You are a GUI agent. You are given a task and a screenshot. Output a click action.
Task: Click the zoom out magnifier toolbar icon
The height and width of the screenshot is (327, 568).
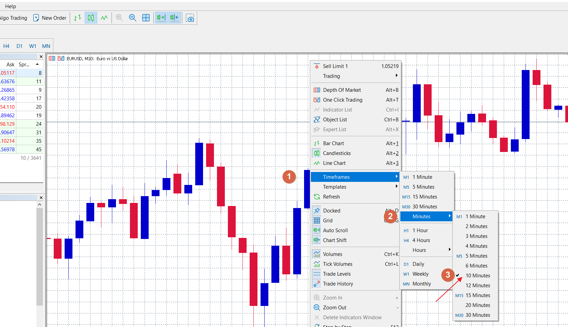pyautogui.click(x=133, y=18)
